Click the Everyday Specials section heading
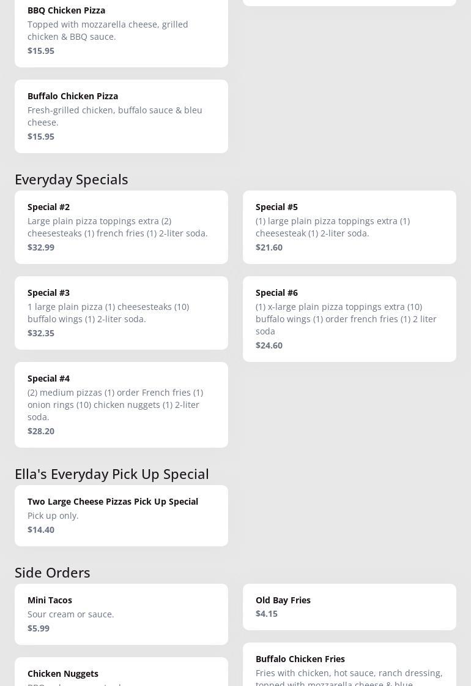This screenshot has height=686, width=471. pyautogui.click(x=72, y=179)
